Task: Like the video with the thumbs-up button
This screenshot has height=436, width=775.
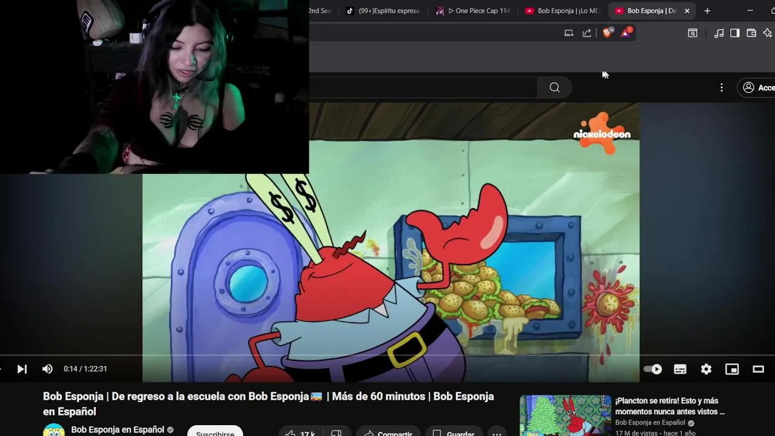Action: (x=300, y=432)
